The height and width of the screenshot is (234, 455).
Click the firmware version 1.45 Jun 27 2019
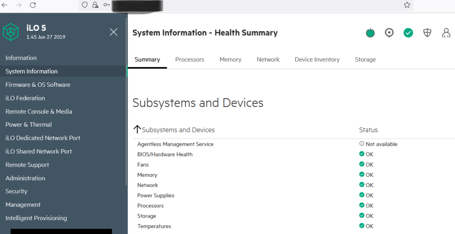coord(46,37)
